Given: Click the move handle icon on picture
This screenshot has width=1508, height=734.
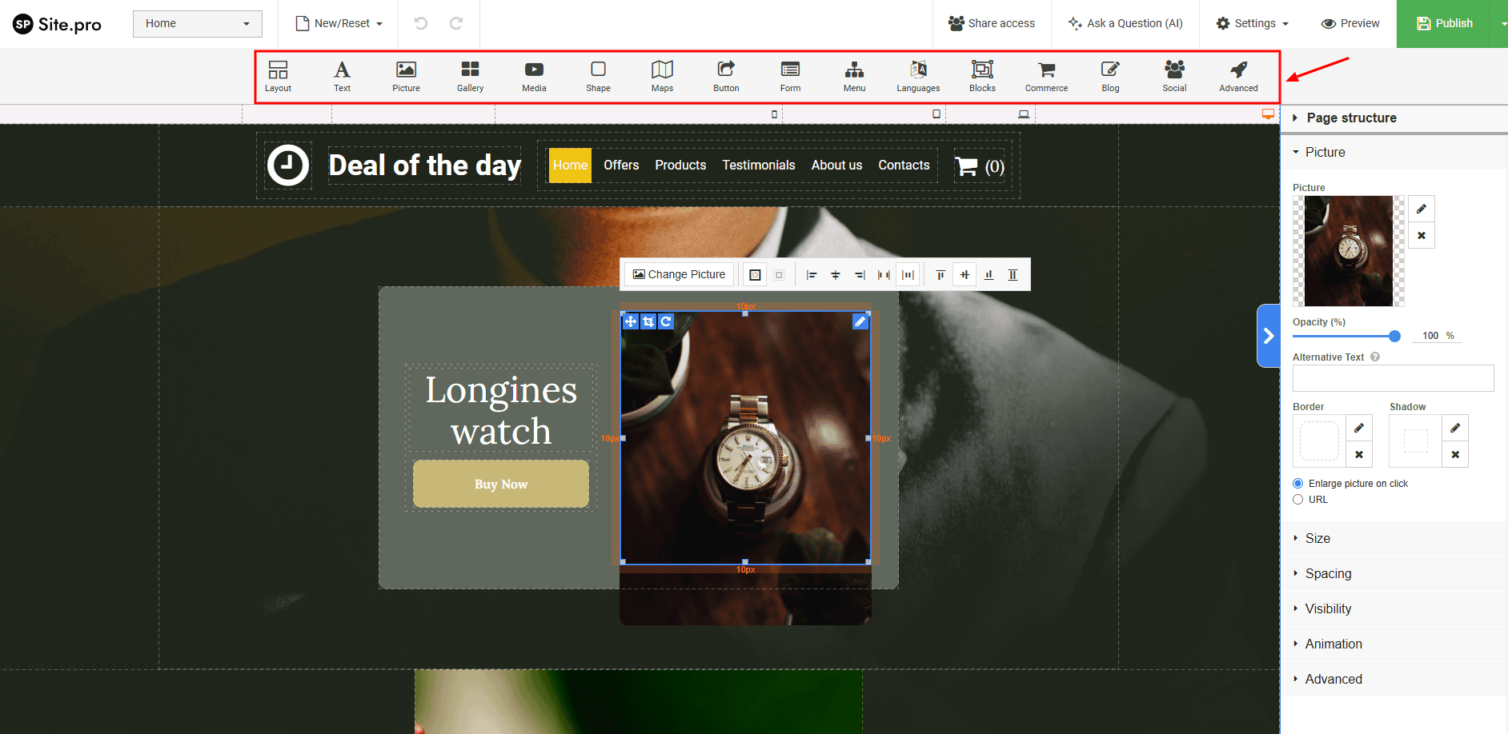Looking at the screenshot, I should (631, 321).
